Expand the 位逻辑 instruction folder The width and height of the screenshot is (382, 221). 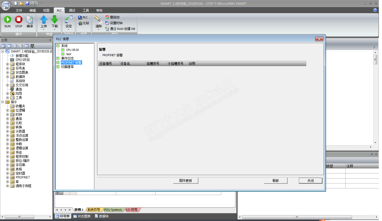(8, 110)
